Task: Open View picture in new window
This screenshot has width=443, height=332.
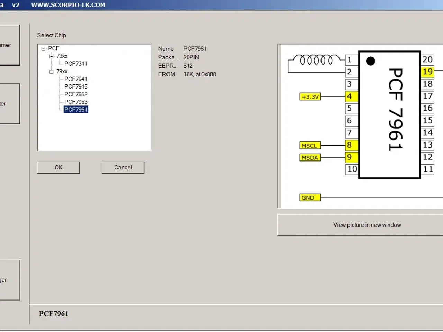Action: point(367,225)
